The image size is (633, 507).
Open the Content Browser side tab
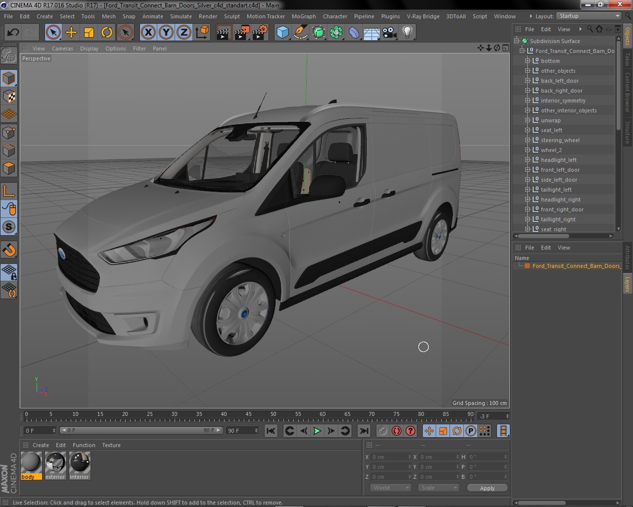point(628,92)
